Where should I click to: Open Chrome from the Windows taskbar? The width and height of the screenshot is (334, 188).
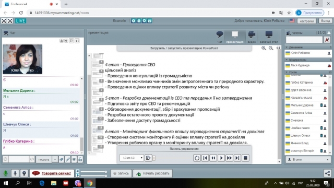[x=90, y=183]
